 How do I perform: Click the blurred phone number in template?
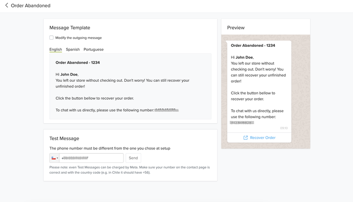[166, 110]
